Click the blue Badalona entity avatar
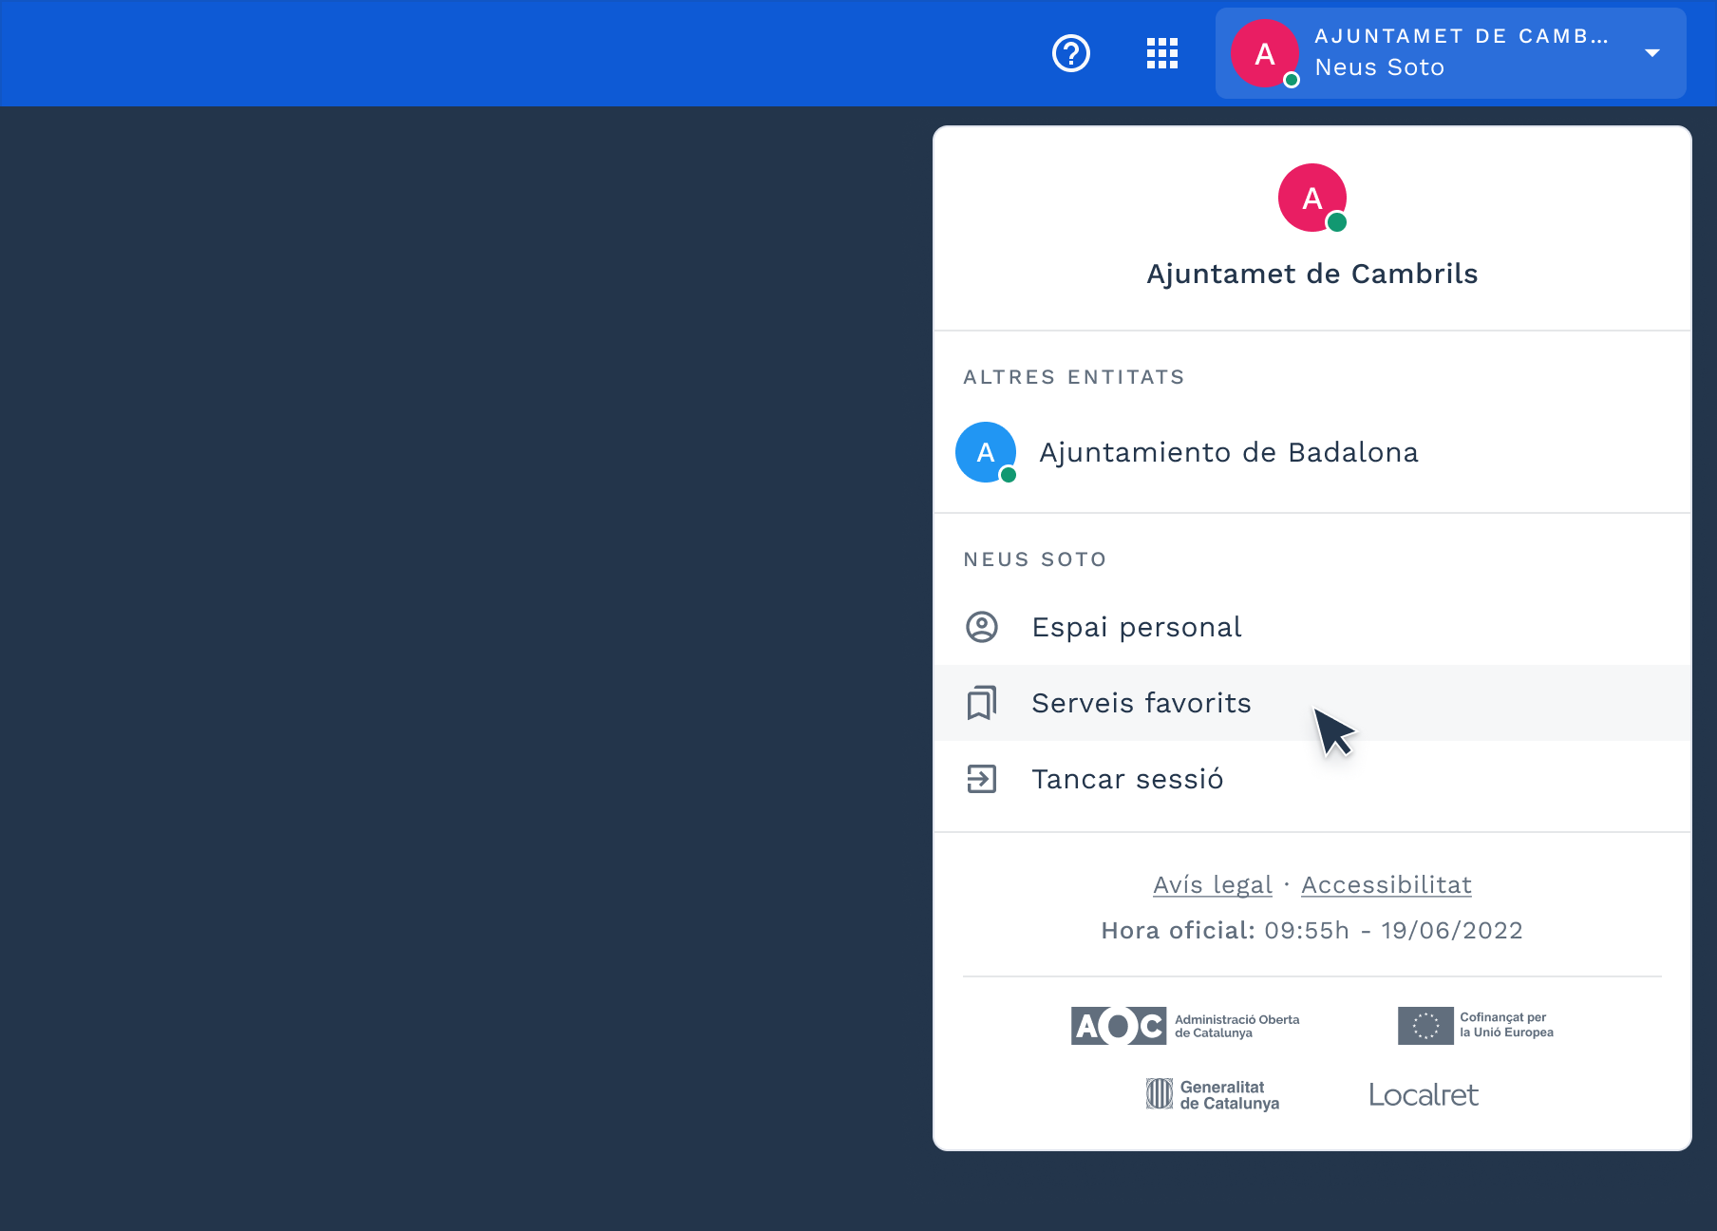This screenshot has height=1231, width=1717. 986,452
